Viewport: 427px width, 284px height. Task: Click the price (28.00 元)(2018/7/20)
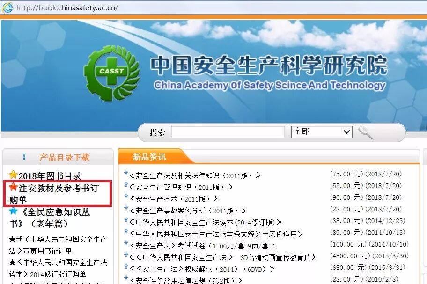tap(366, 209)
